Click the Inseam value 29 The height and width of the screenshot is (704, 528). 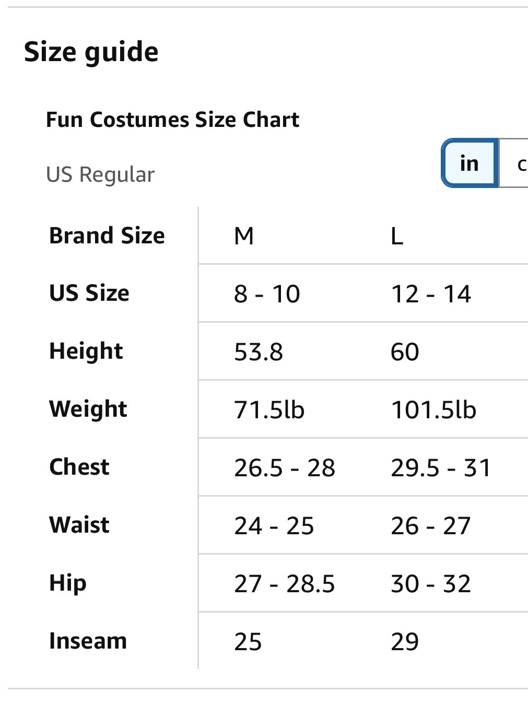pos(405,642)
